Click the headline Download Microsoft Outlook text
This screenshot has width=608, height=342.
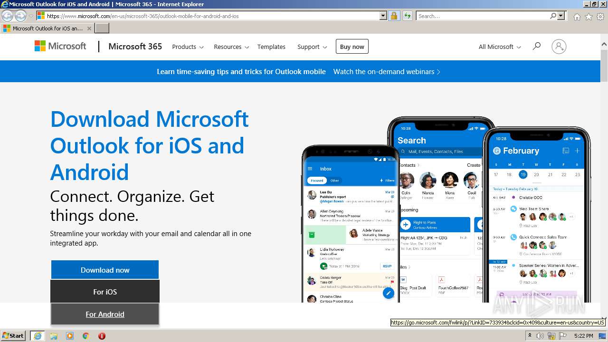(149, 145)
